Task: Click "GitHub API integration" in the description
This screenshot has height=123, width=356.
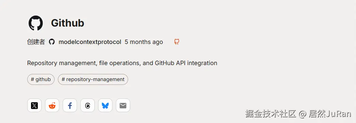Action: (x=186, y=63)
